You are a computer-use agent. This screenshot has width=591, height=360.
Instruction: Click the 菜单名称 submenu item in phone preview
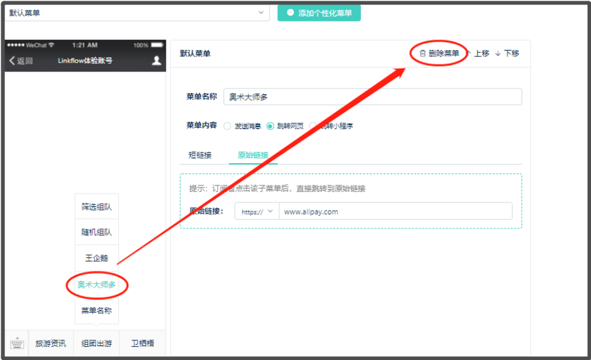pos(96,311)
